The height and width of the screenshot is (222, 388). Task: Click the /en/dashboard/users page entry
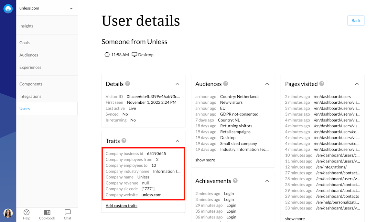[332, 96]
